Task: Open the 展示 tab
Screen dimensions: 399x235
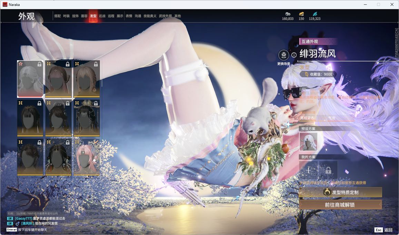Action: (x=120, y=16)
